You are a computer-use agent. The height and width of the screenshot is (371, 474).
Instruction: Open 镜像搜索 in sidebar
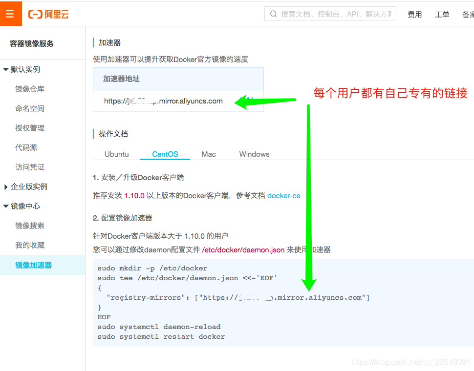click(30, 226)
